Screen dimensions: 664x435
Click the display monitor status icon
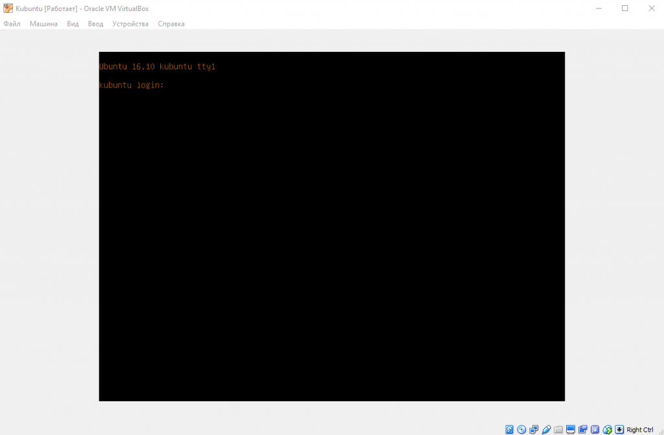point(571,430)
